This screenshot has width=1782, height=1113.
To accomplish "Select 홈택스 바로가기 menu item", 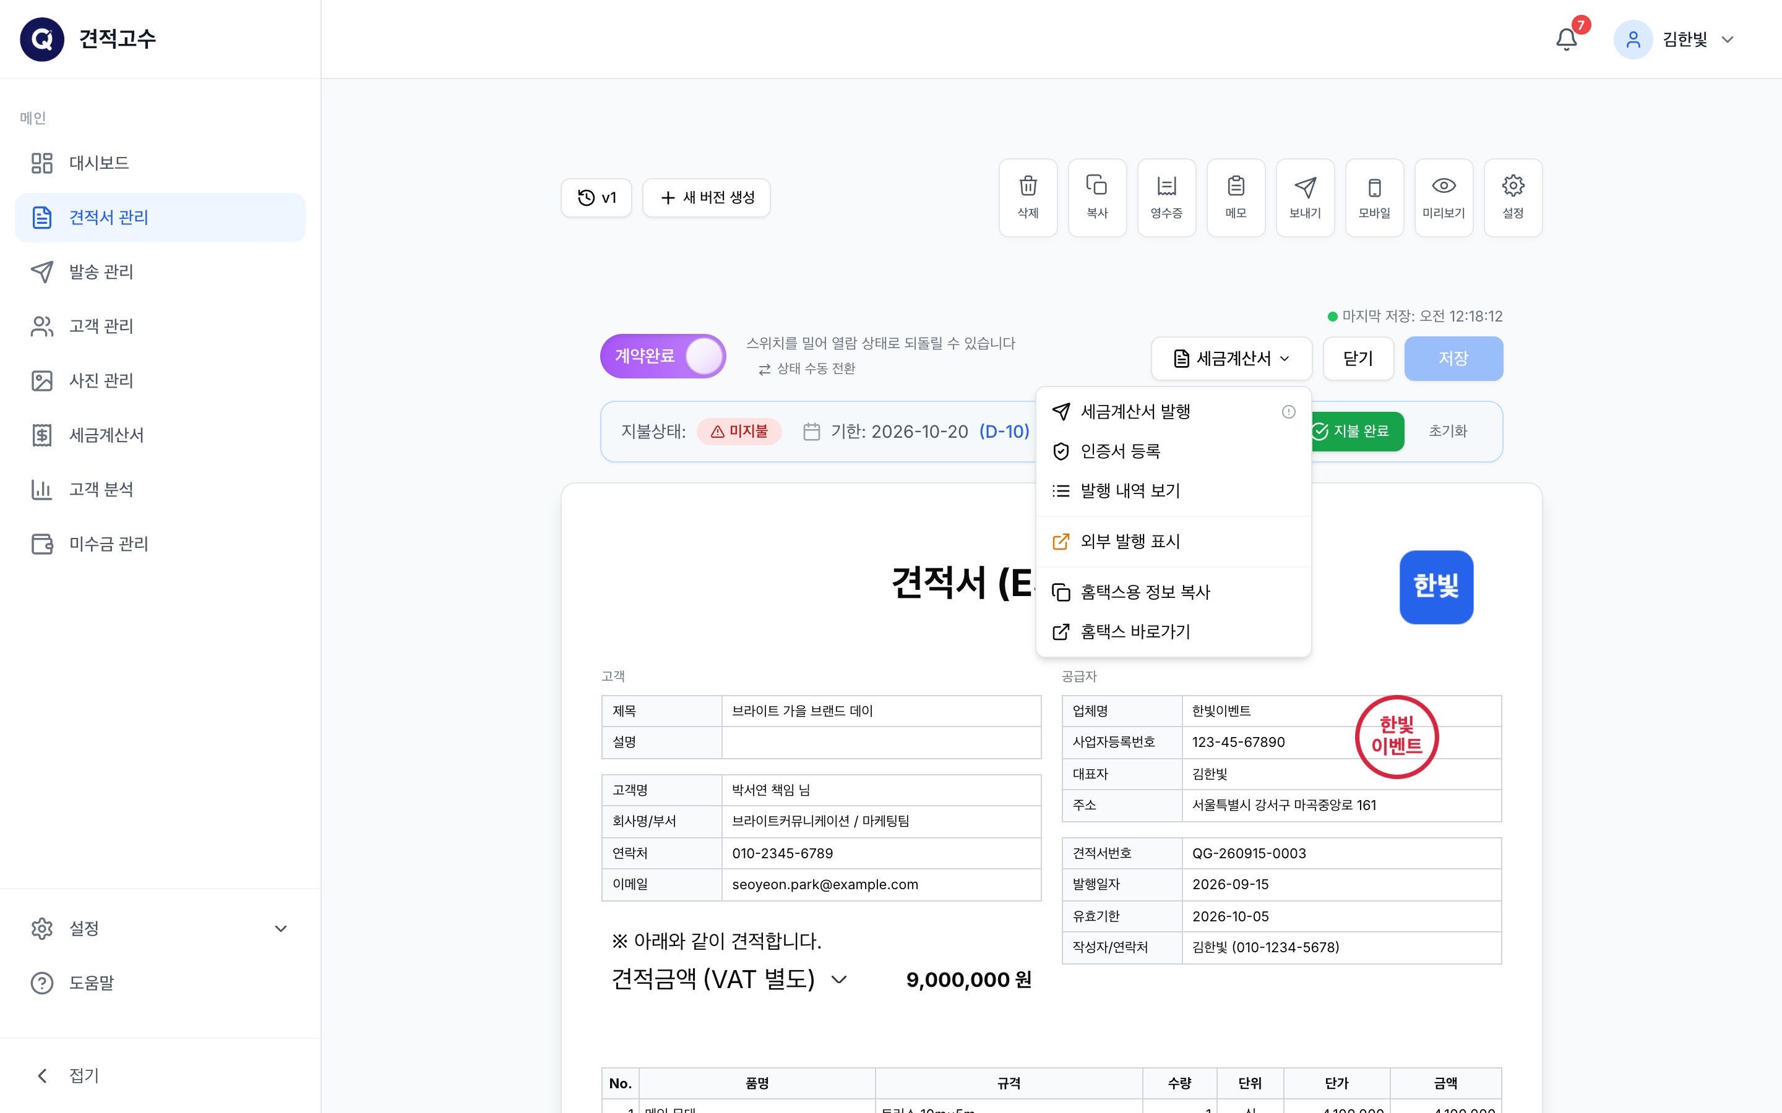I will 1173,631.
